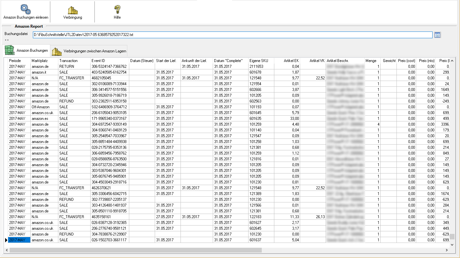460x258 pixels.
Task: Open Hilfe question mark icon
Action: point(117,9)
